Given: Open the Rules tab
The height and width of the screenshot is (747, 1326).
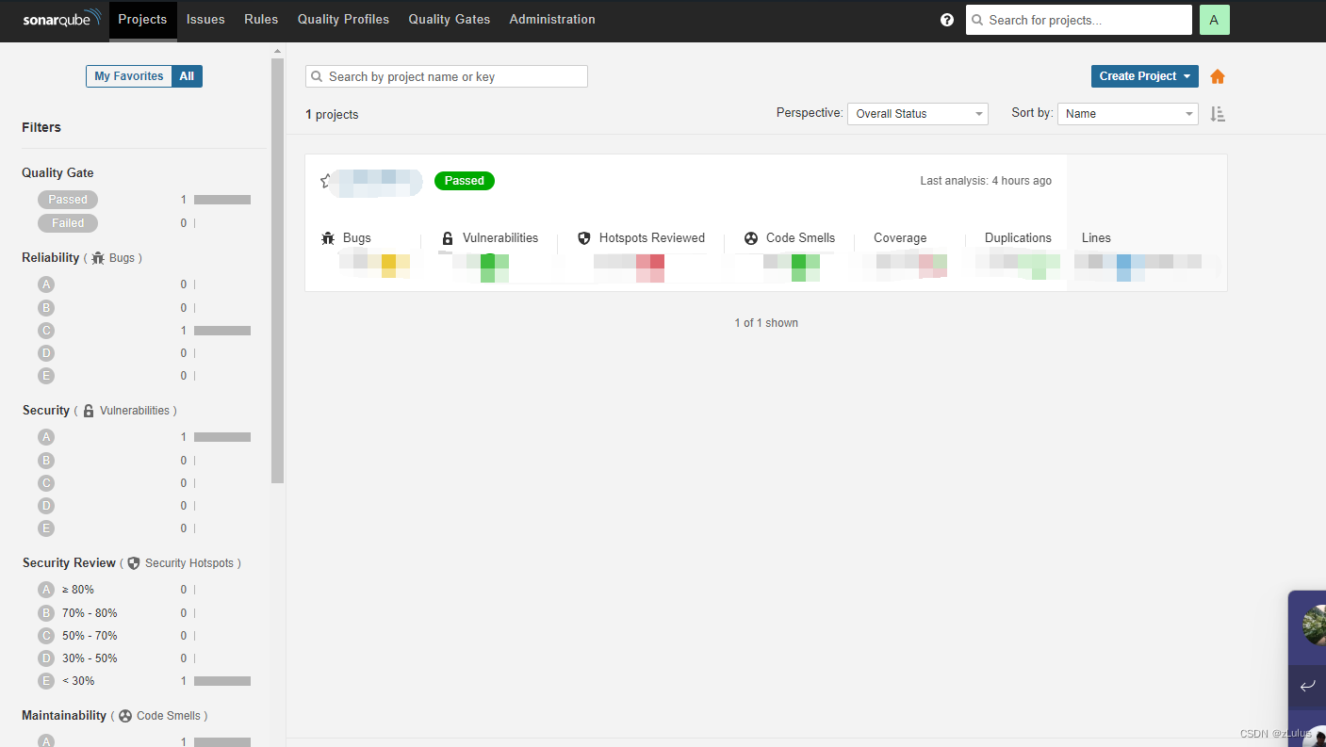Looking at the screenshot, I should [261, 20].
